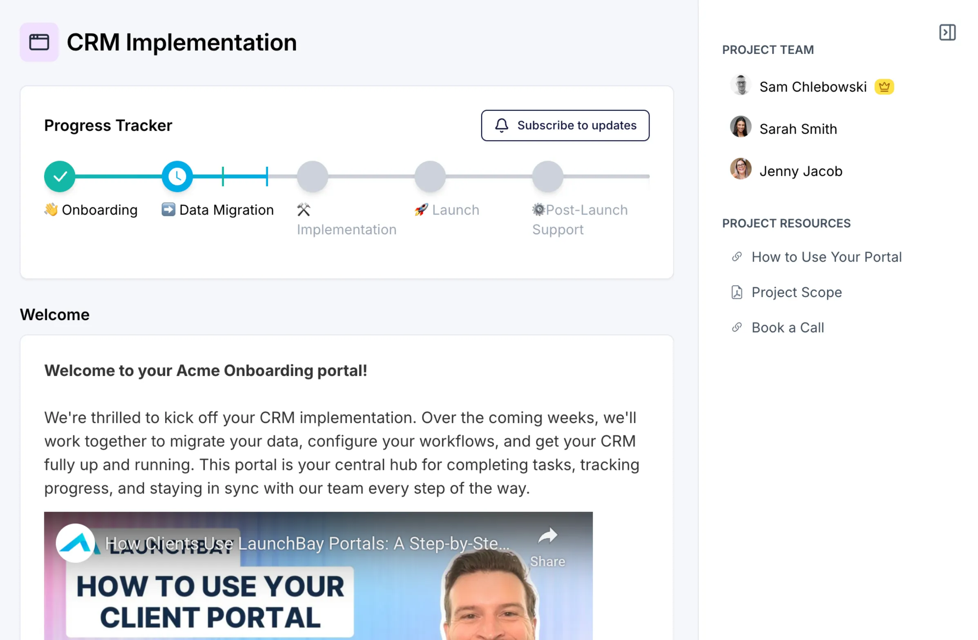The height and width of the screenshot is (640, 978).
Task: Click the PDF icon beside Project Scope
Action: click(737, 292)
